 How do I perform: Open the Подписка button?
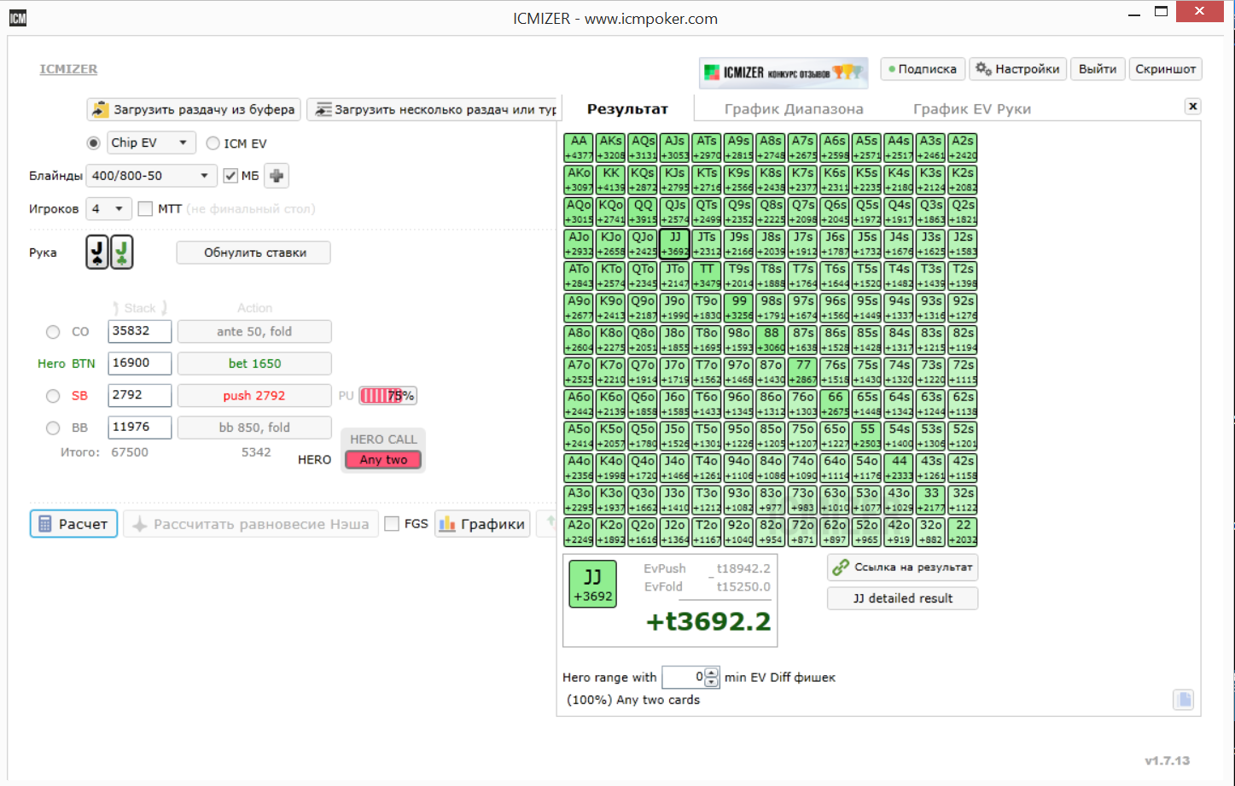(922, 69)
